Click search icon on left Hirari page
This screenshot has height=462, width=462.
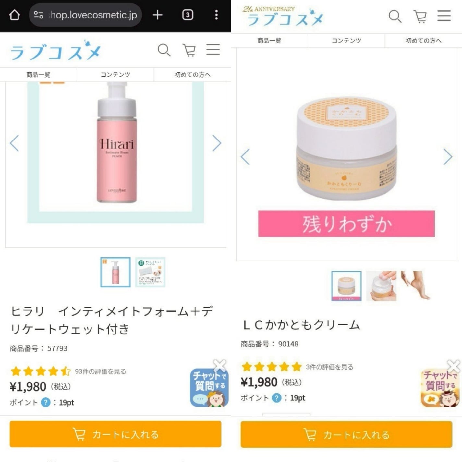coord(164,50)
